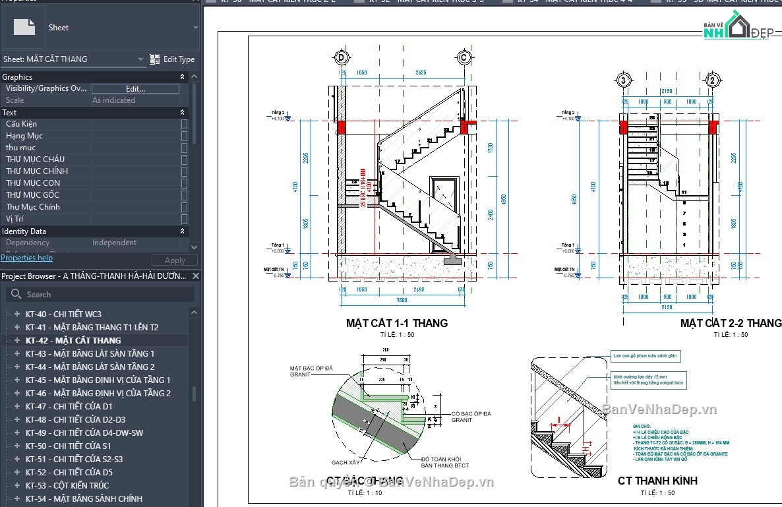Select KT-48 - CHI TIẾT CỬA D2-D3 sheet
This screenshot has height=507, width=782.
75,420
